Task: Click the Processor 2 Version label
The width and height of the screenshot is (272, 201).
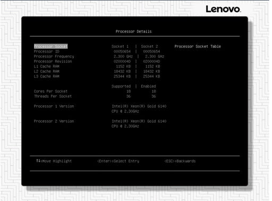Action: coord(54,121)
